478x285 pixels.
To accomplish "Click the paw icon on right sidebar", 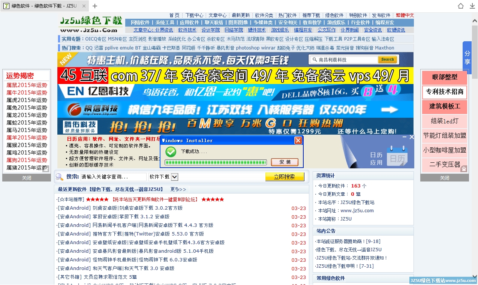I will tap(464, 169).
